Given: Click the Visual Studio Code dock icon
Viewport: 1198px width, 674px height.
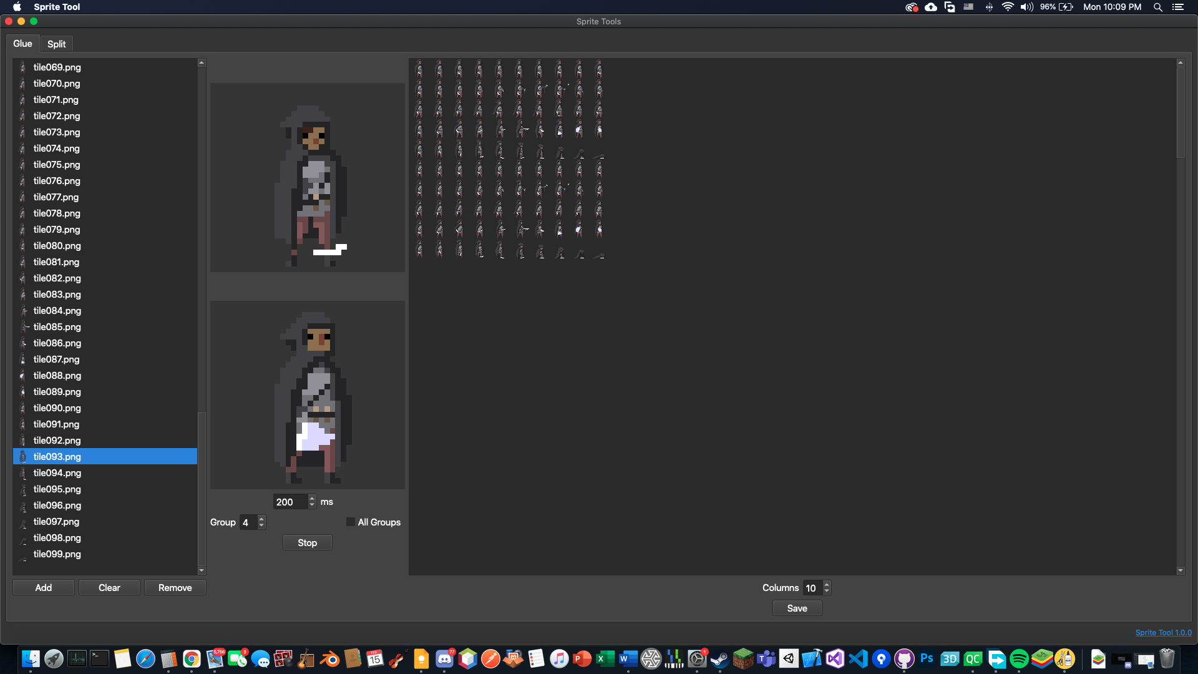Looking at the screenshot, I should [x=859, y=659].
